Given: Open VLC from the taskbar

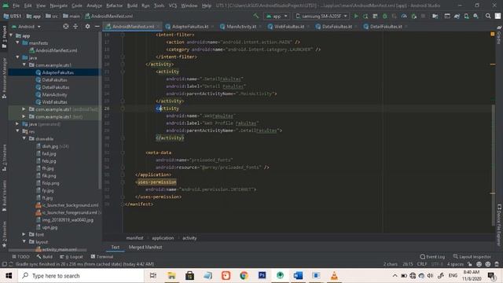Looking at the screenshot, I should click(x=334, y=276).
